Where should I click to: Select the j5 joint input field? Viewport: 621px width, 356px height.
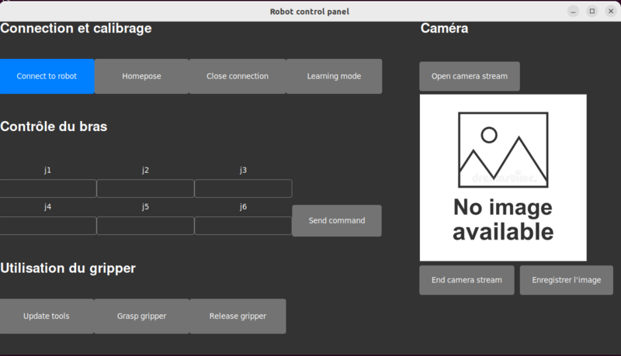tap(145, 226)
